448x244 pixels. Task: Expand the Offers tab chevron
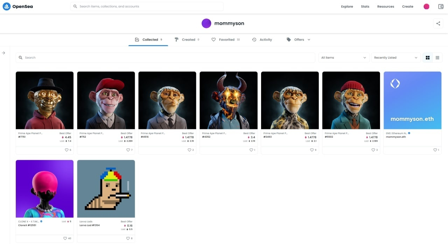point(309,40)
